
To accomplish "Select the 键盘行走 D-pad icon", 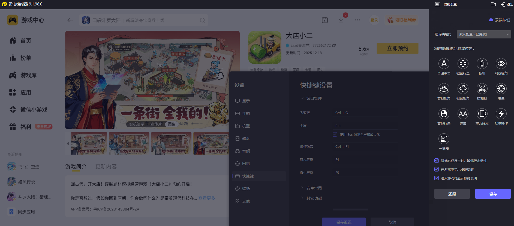I will 463,64.
